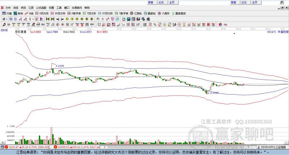Select the rectangle drawing tool
This screenshot has width=289, height=155.
tap(99, 24)
